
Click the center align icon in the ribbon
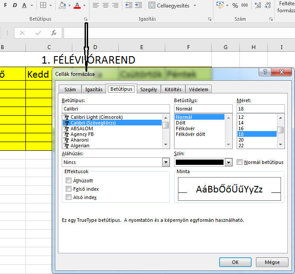pyautogui.click(x=105, y=6)
